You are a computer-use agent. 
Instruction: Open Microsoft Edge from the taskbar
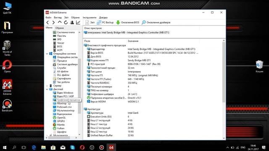point(34,147)
